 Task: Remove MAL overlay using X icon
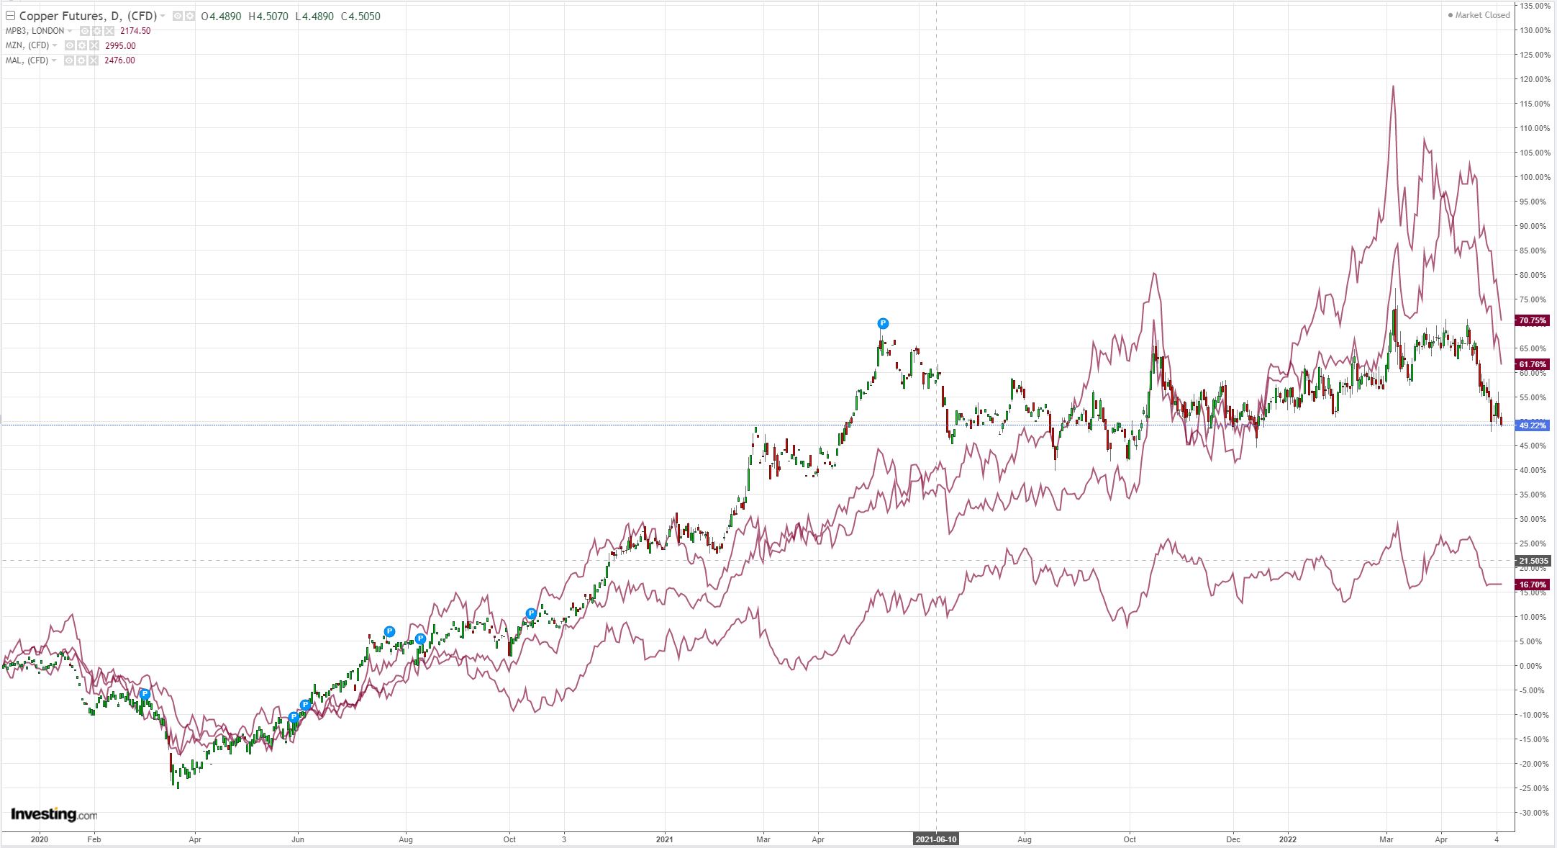(94, 60)
